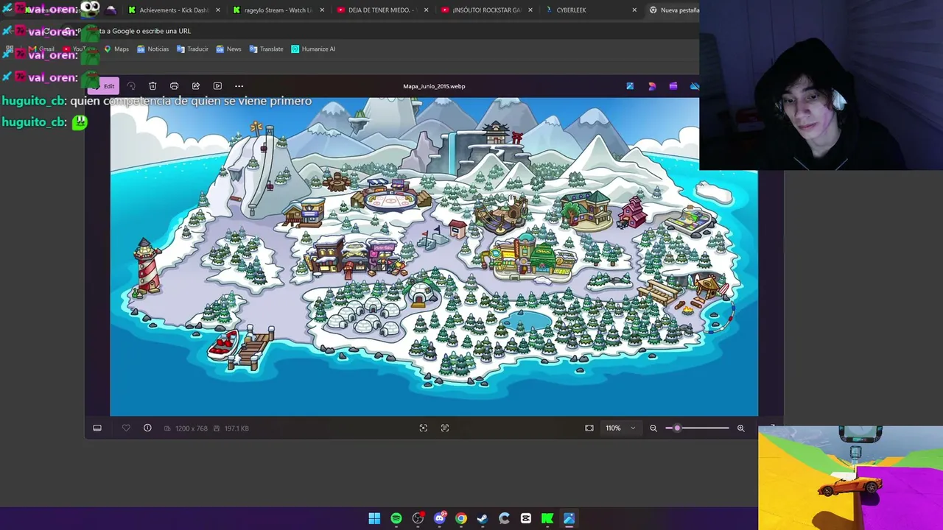This screenshot has height=530, width=943.
Task: Open Google Chrome from the taskbar
Action: click(x=461, y=519)
